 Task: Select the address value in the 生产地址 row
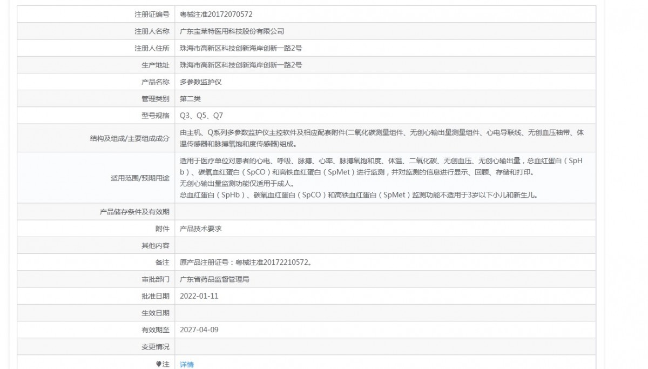tap(241, 65)
